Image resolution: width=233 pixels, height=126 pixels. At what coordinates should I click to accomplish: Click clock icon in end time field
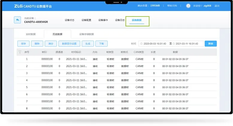click(x=174, y=44)
